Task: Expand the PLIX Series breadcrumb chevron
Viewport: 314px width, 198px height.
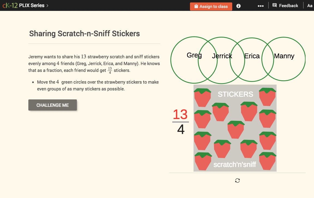Action: (x=47, y=5)
